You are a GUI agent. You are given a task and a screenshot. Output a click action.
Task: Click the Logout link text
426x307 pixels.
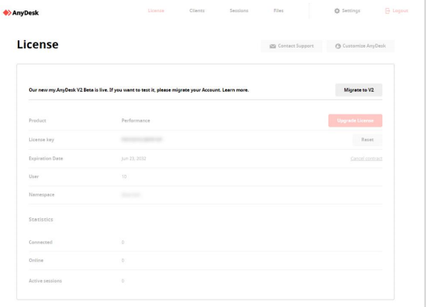400,10
